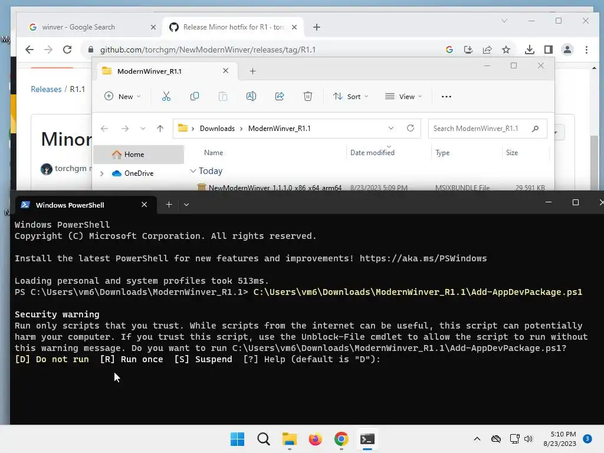
Task: Add a new File Explorer tab
Action: [x=252, y=71]
